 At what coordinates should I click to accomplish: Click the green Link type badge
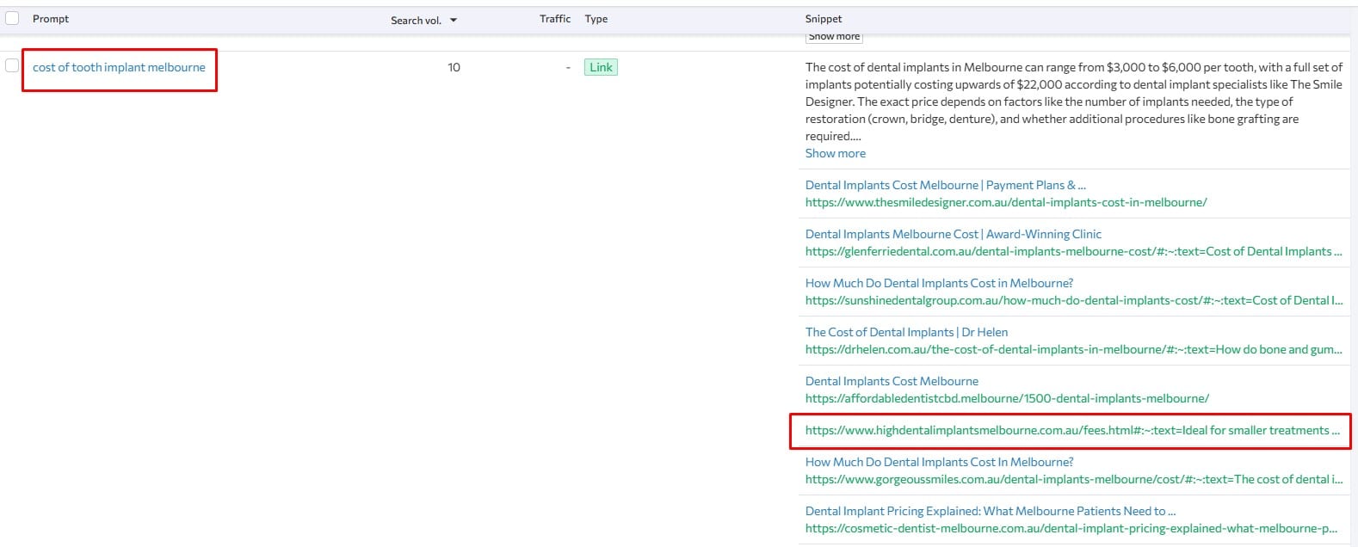click(601, 67)
